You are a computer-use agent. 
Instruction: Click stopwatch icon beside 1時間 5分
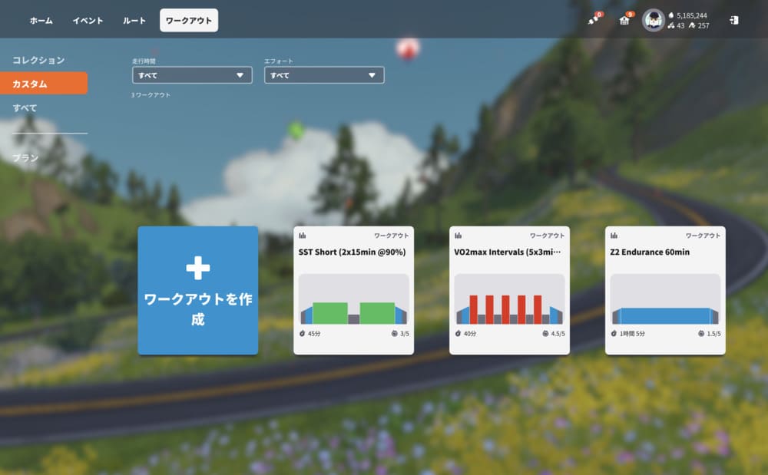pyautogui.click(x=614, y=334)
